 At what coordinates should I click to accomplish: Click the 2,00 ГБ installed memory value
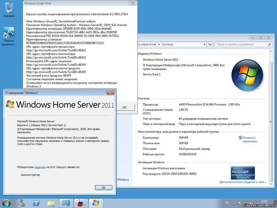183,110
